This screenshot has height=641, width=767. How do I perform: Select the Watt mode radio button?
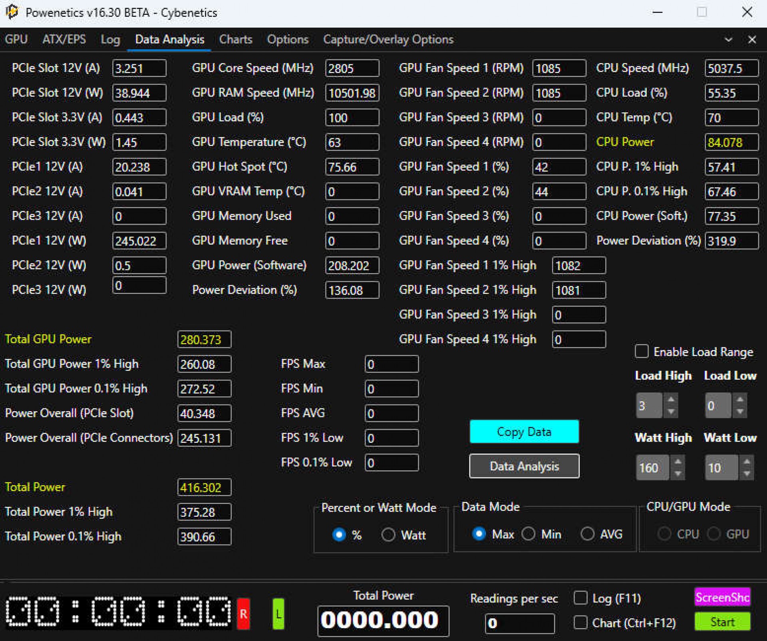click(388, 534)
